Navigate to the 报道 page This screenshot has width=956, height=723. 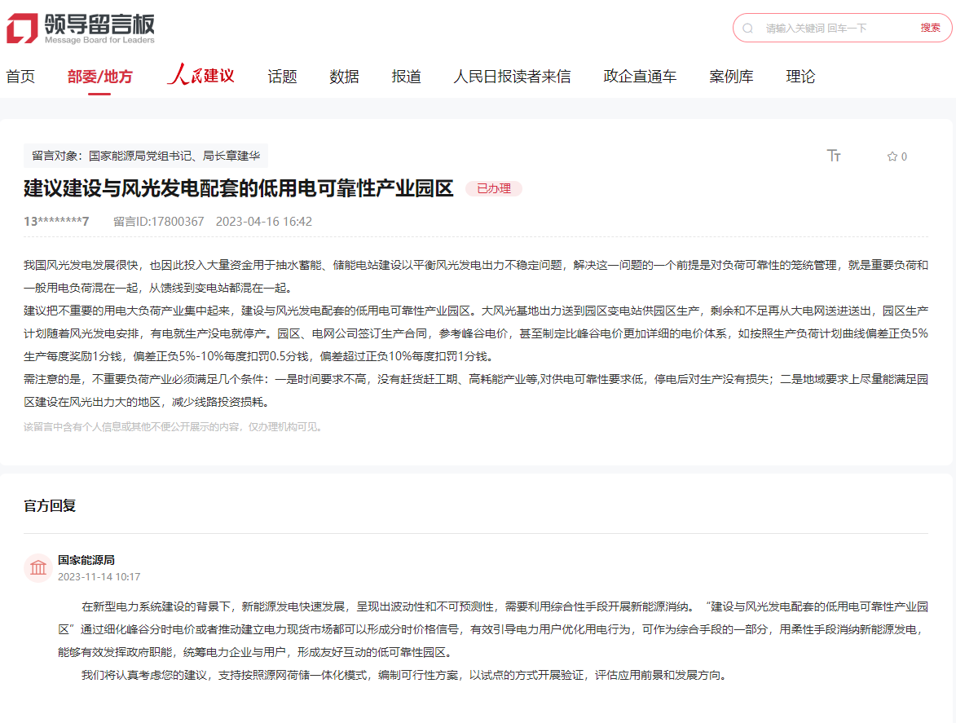(x=406, y=77)
